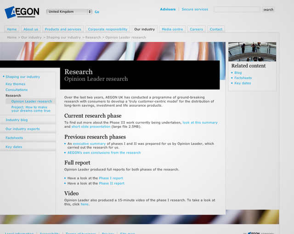Open the Products and services tab
Screen dimensions: 294x234
pos(63,29)
